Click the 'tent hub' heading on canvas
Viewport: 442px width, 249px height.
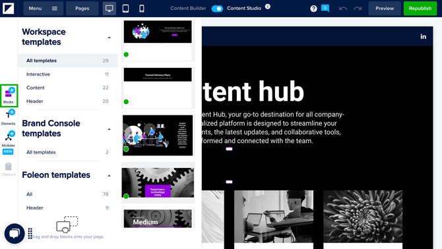[x=253, y=91]
